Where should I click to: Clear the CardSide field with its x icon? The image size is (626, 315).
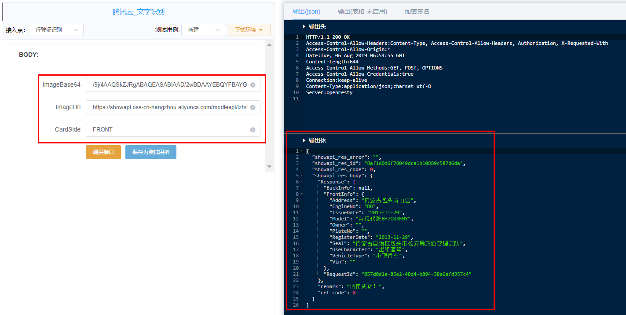pyautogui.click(x=253, y=130)
